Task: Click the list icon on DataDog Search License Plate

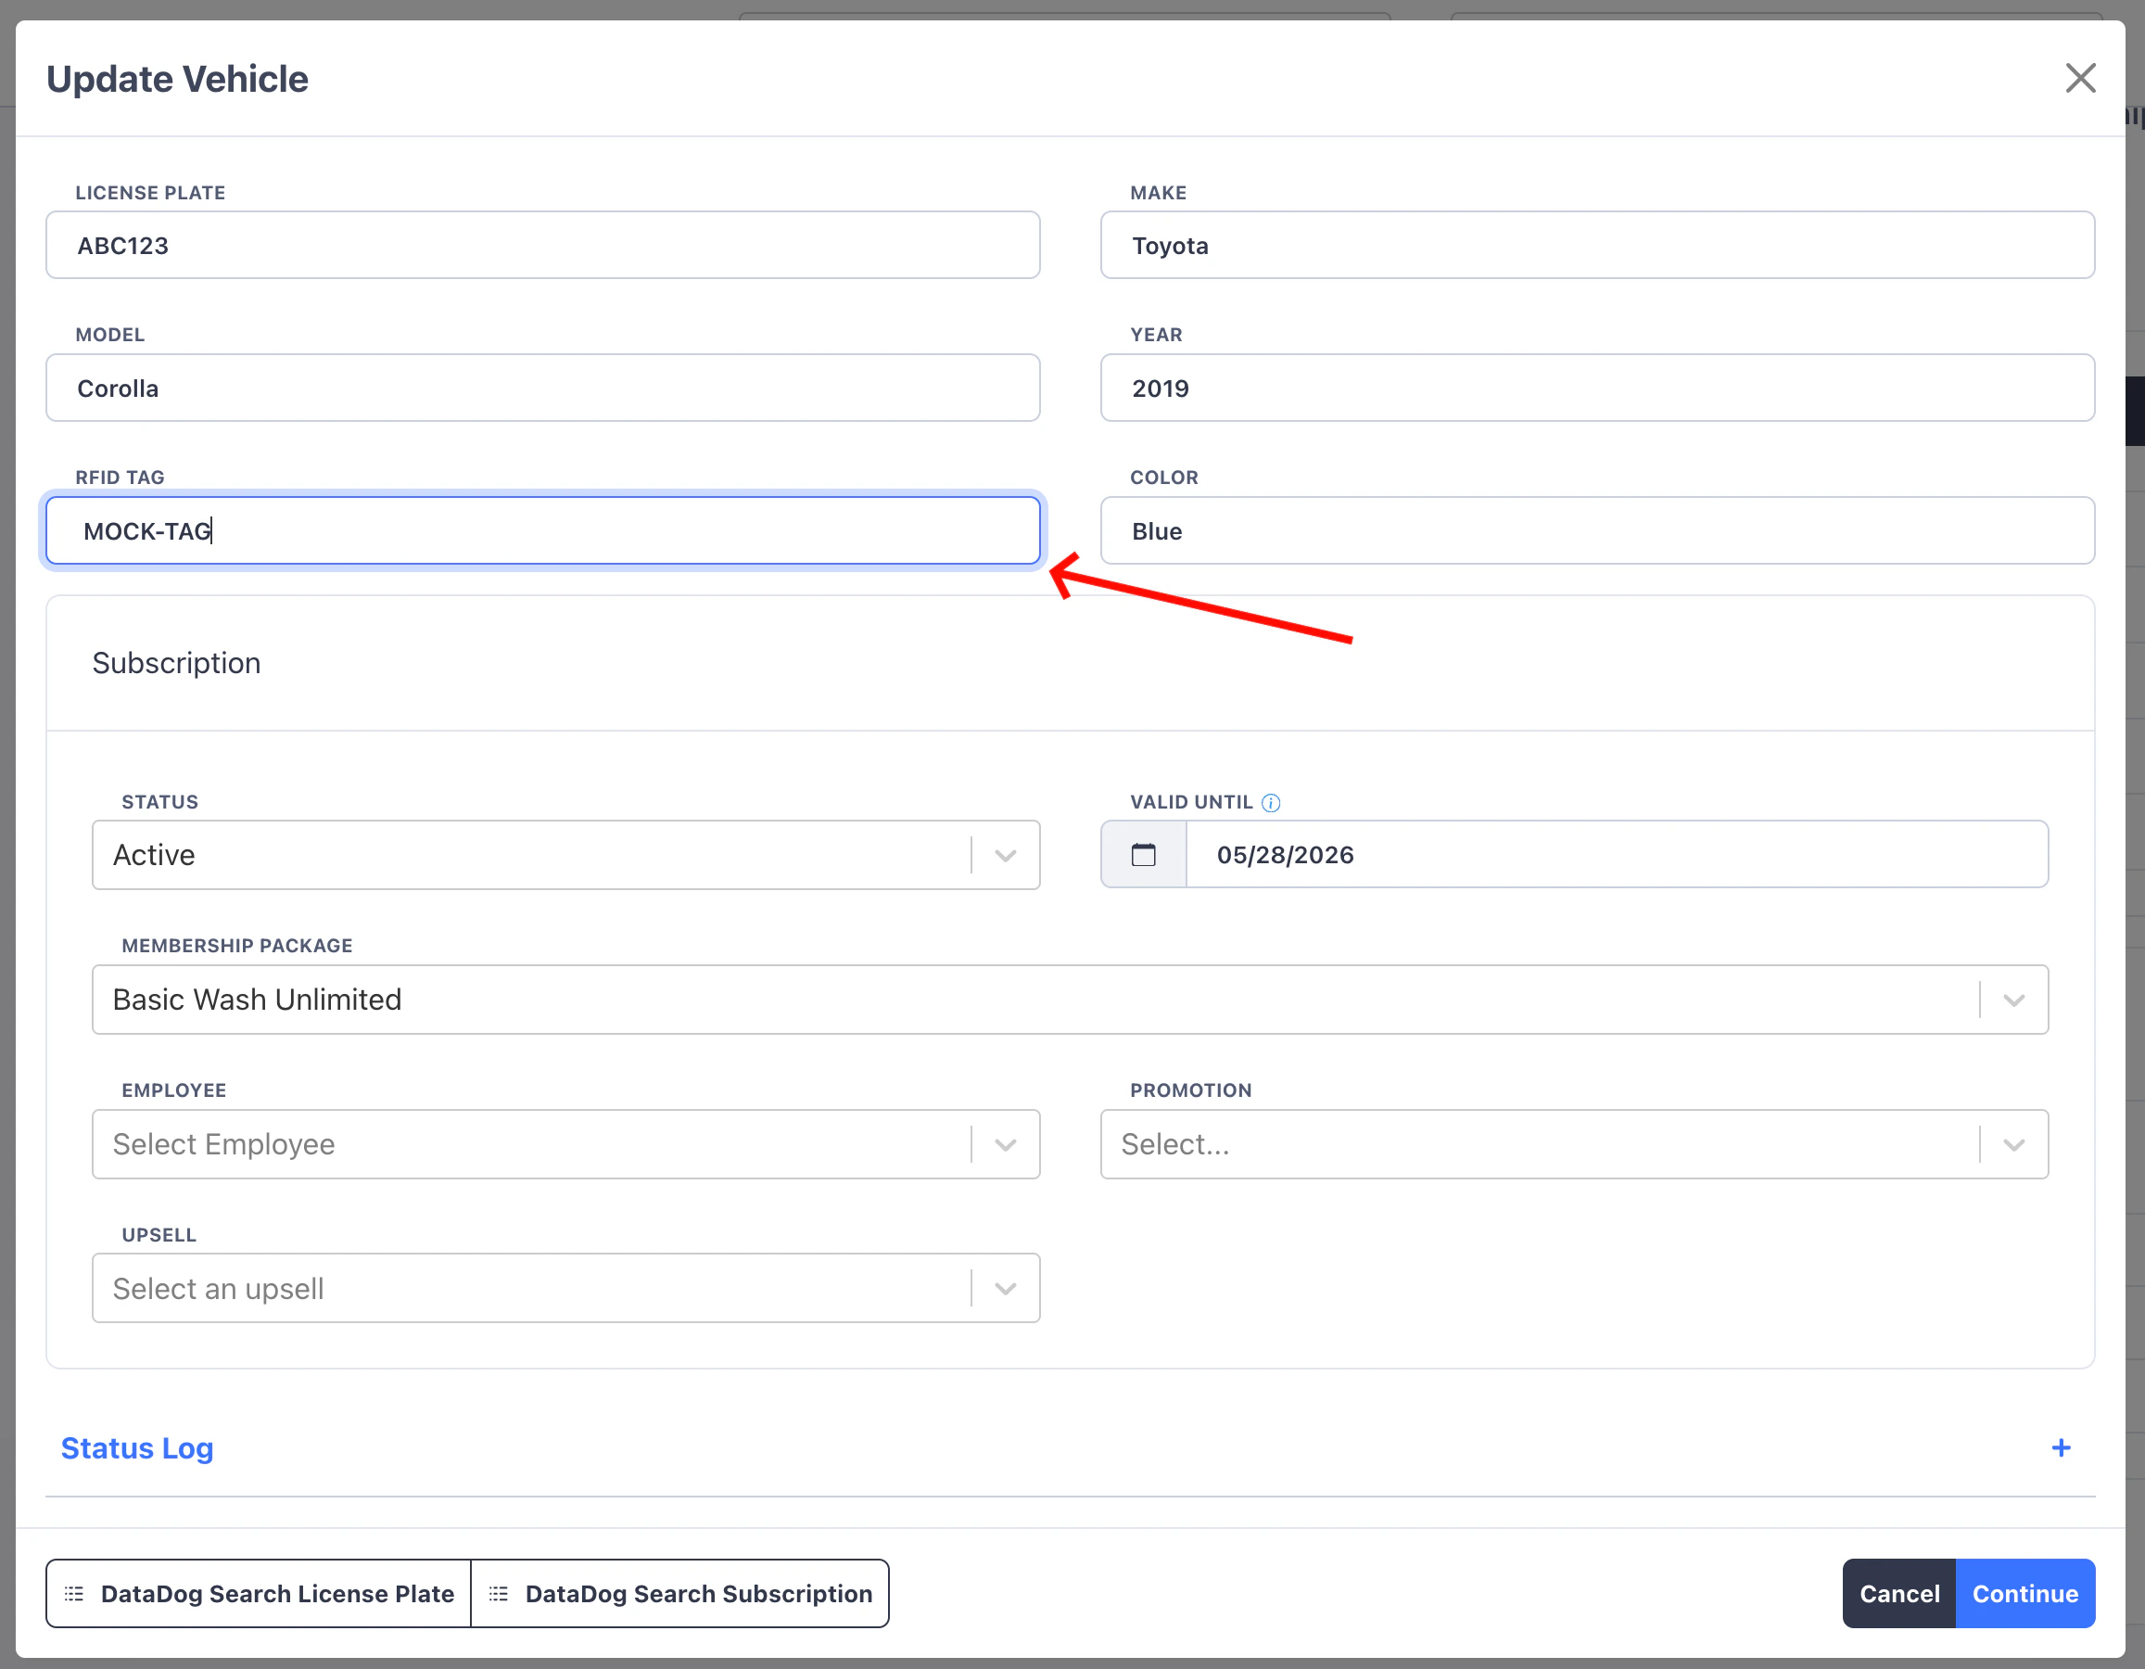Action: pyautogui.click(x=73, y=1593)
